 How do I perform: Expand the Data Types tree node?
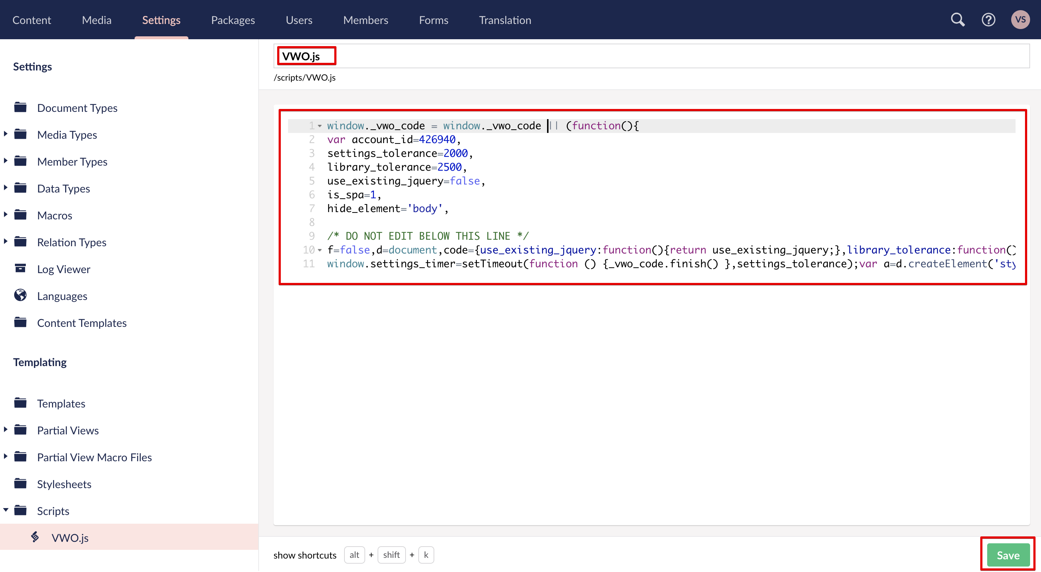tap(5, 187)
